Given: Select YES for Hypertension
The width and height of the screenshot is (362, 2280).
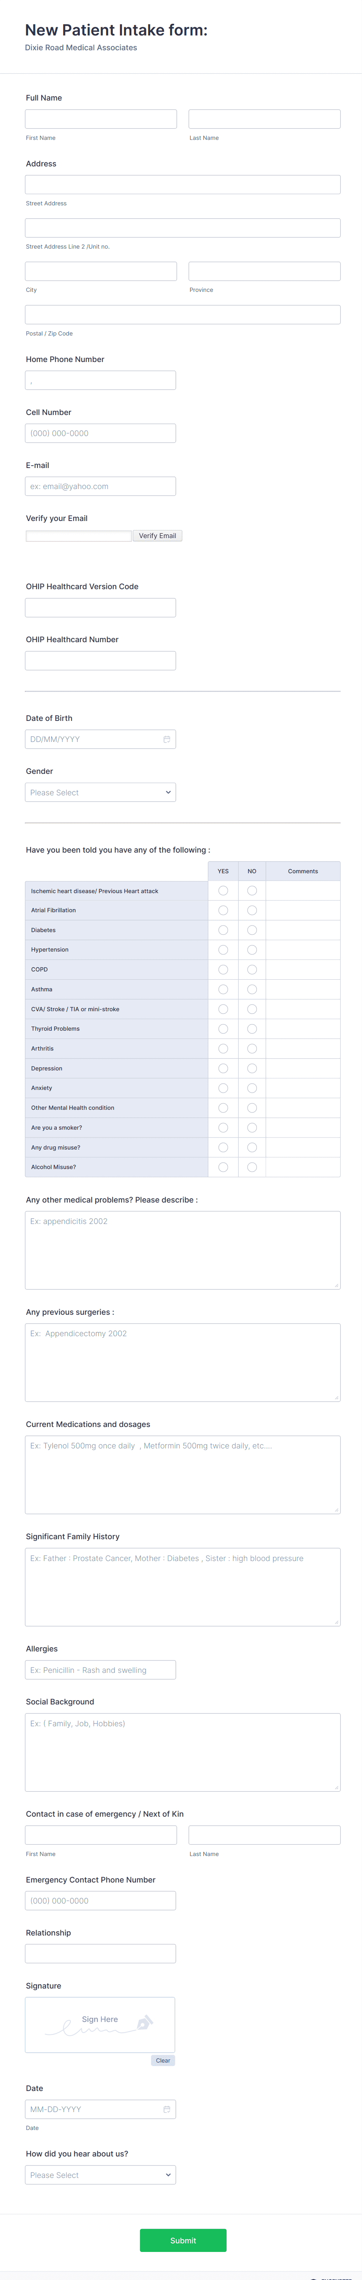Looking at the screenshot, I should pos(223,949).
